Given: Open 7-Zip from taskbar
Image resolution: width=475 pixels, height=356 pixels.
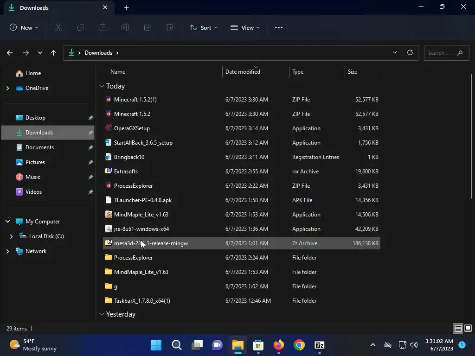Looking at the screenshot, I should pos(320,345).
